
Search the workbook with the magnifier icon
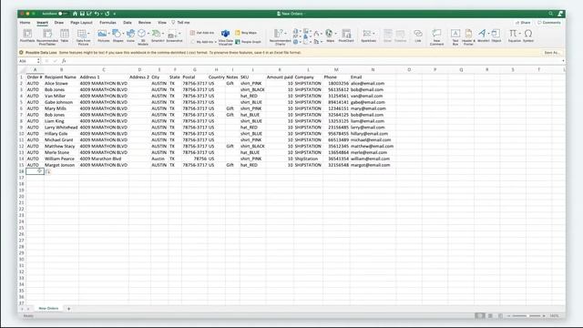click(x=550, y=14)
